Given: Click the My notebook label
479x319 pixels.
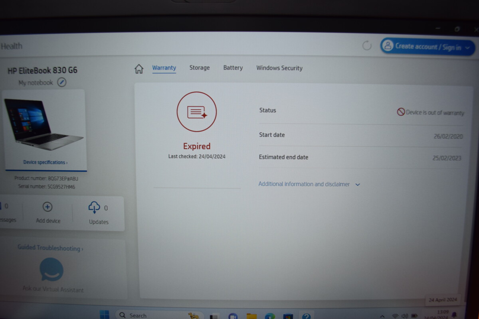Looking at the screenshot, I should point(36,83).
